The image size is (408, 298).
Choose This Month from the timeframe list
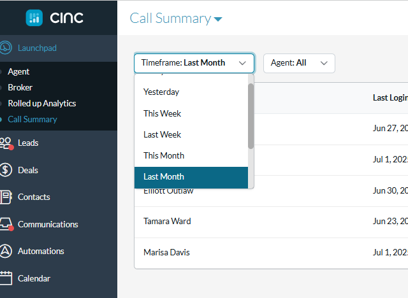tap(191, 155)
